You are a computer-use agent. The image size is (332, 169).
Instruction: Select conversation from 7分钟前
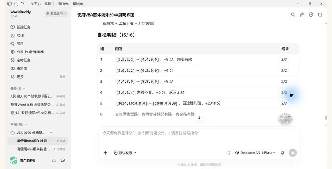click(38, 141)
